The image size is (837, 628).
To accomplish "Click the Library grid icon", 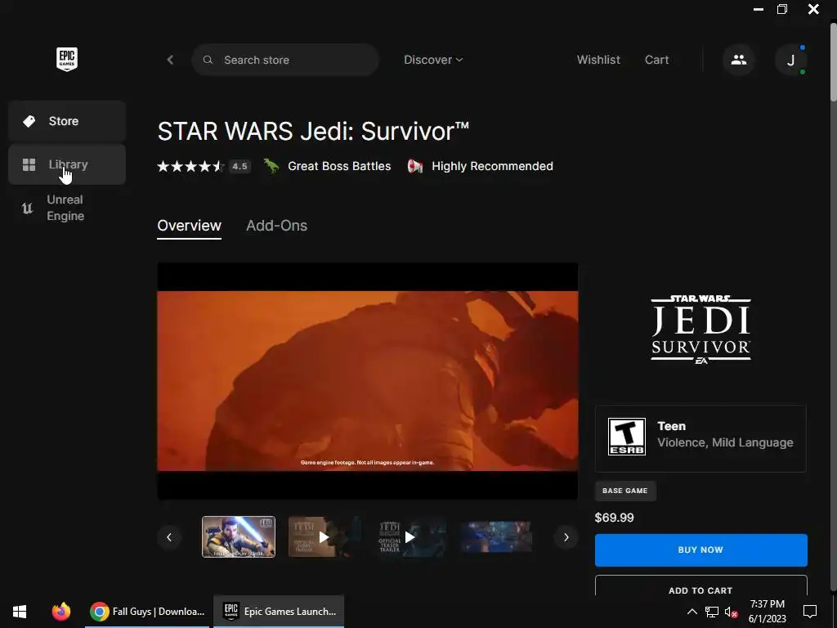I will click(x=29, y=164).
